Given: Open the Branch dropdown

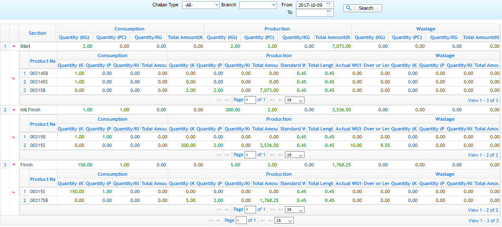Looking at the screenshot, I should (x=258, y=5).
